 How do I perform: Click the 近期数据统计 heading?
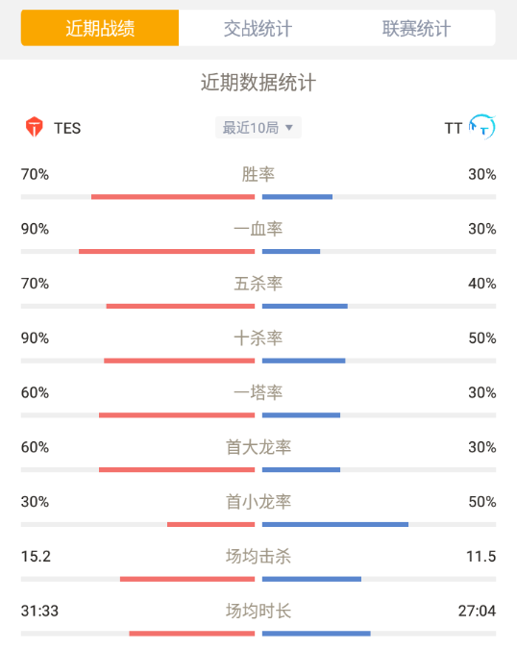click(258, 82)
